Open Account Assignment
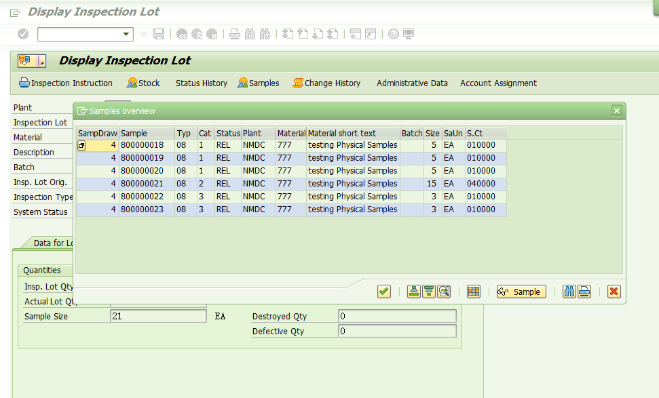Image resolution: width=659 pixels, height=398 pixels. [x=498, y=83]
